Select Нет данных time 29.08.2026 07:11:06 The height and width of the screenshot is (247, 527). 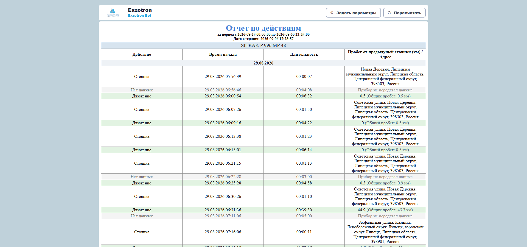point(223,216)
